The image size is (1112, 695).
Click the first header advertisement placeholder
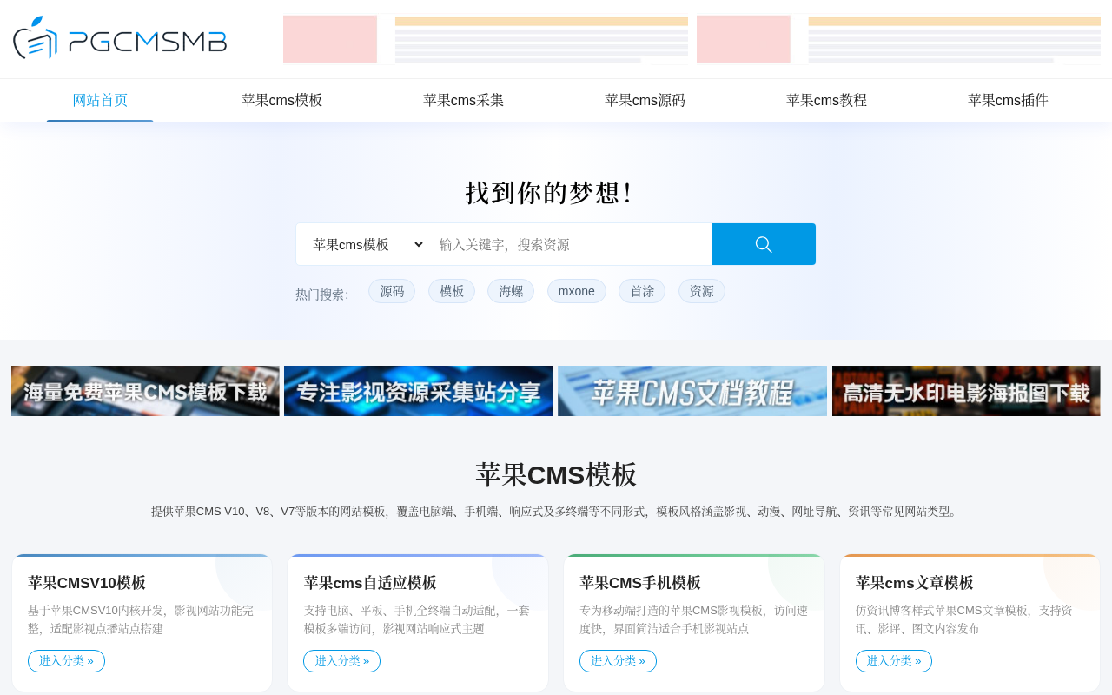click(x=486, y=39)
